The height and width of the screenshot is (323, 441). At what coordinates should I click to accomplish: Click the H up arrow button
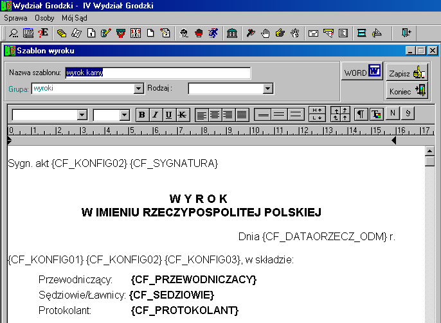pos(318,110)
